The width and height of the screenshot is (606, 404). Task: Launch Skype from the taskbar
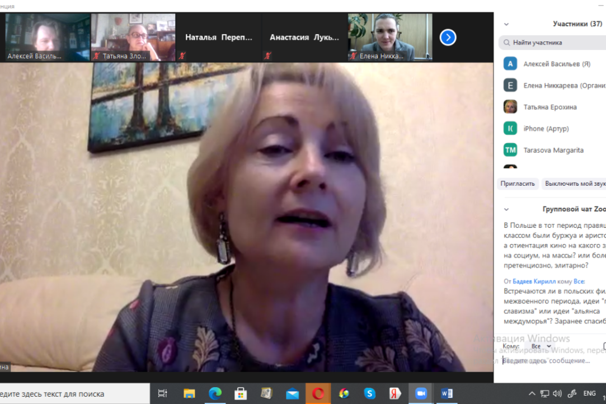369,393
